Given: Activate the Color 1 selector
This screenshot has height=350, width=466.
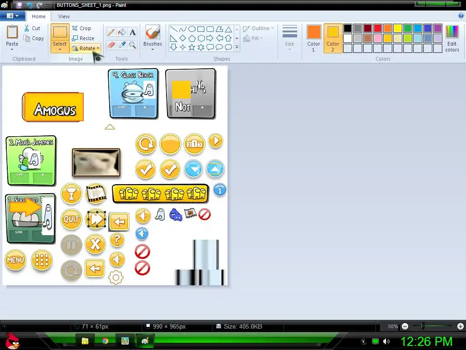Looking at the screenshot, I should [314, 39].
